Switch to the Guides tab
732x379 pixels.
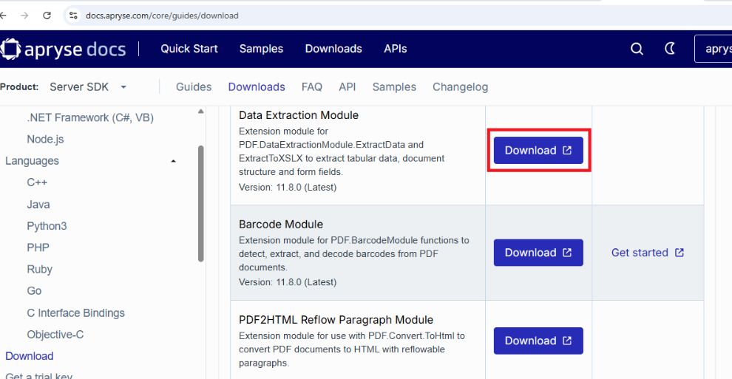[194, 86]
